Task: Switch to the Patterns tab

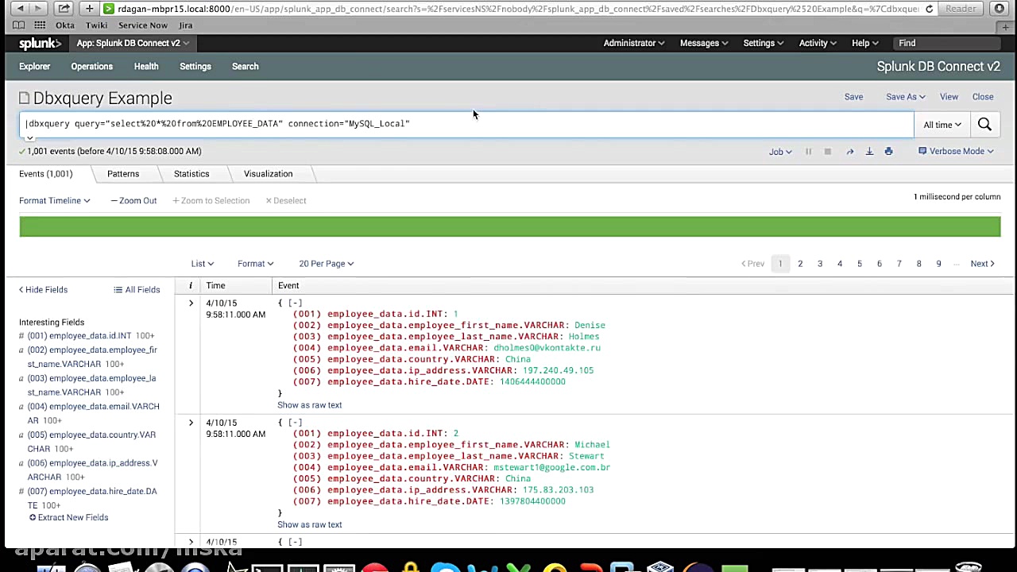Action: coord(123,174)
